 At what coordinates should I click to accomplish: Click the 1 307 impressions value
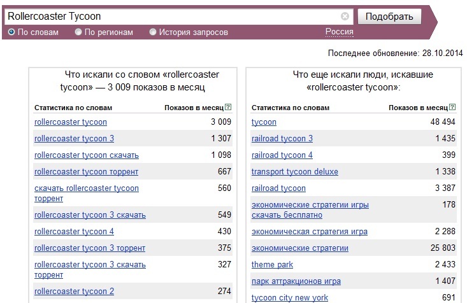(x=221, y=138)
